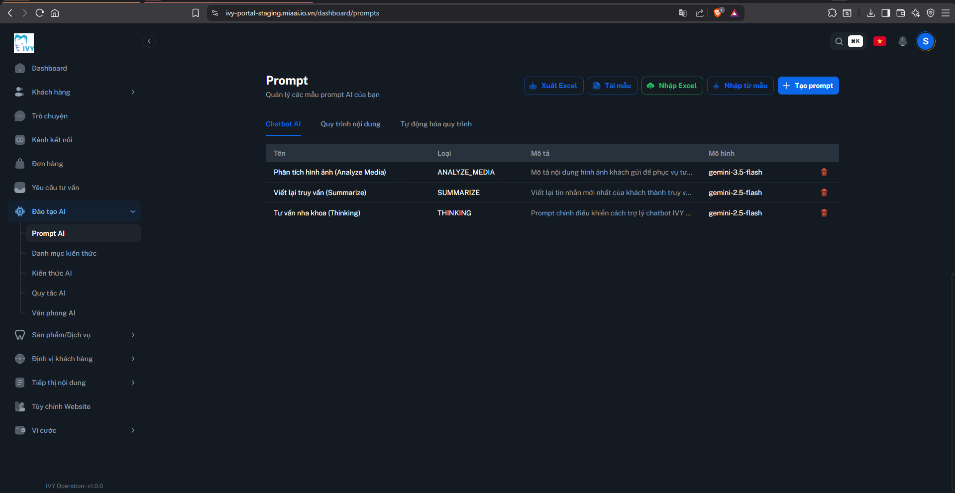
Task: Open Tư vấn nha khoa (Thinking) row
Action: pos(552,213)
